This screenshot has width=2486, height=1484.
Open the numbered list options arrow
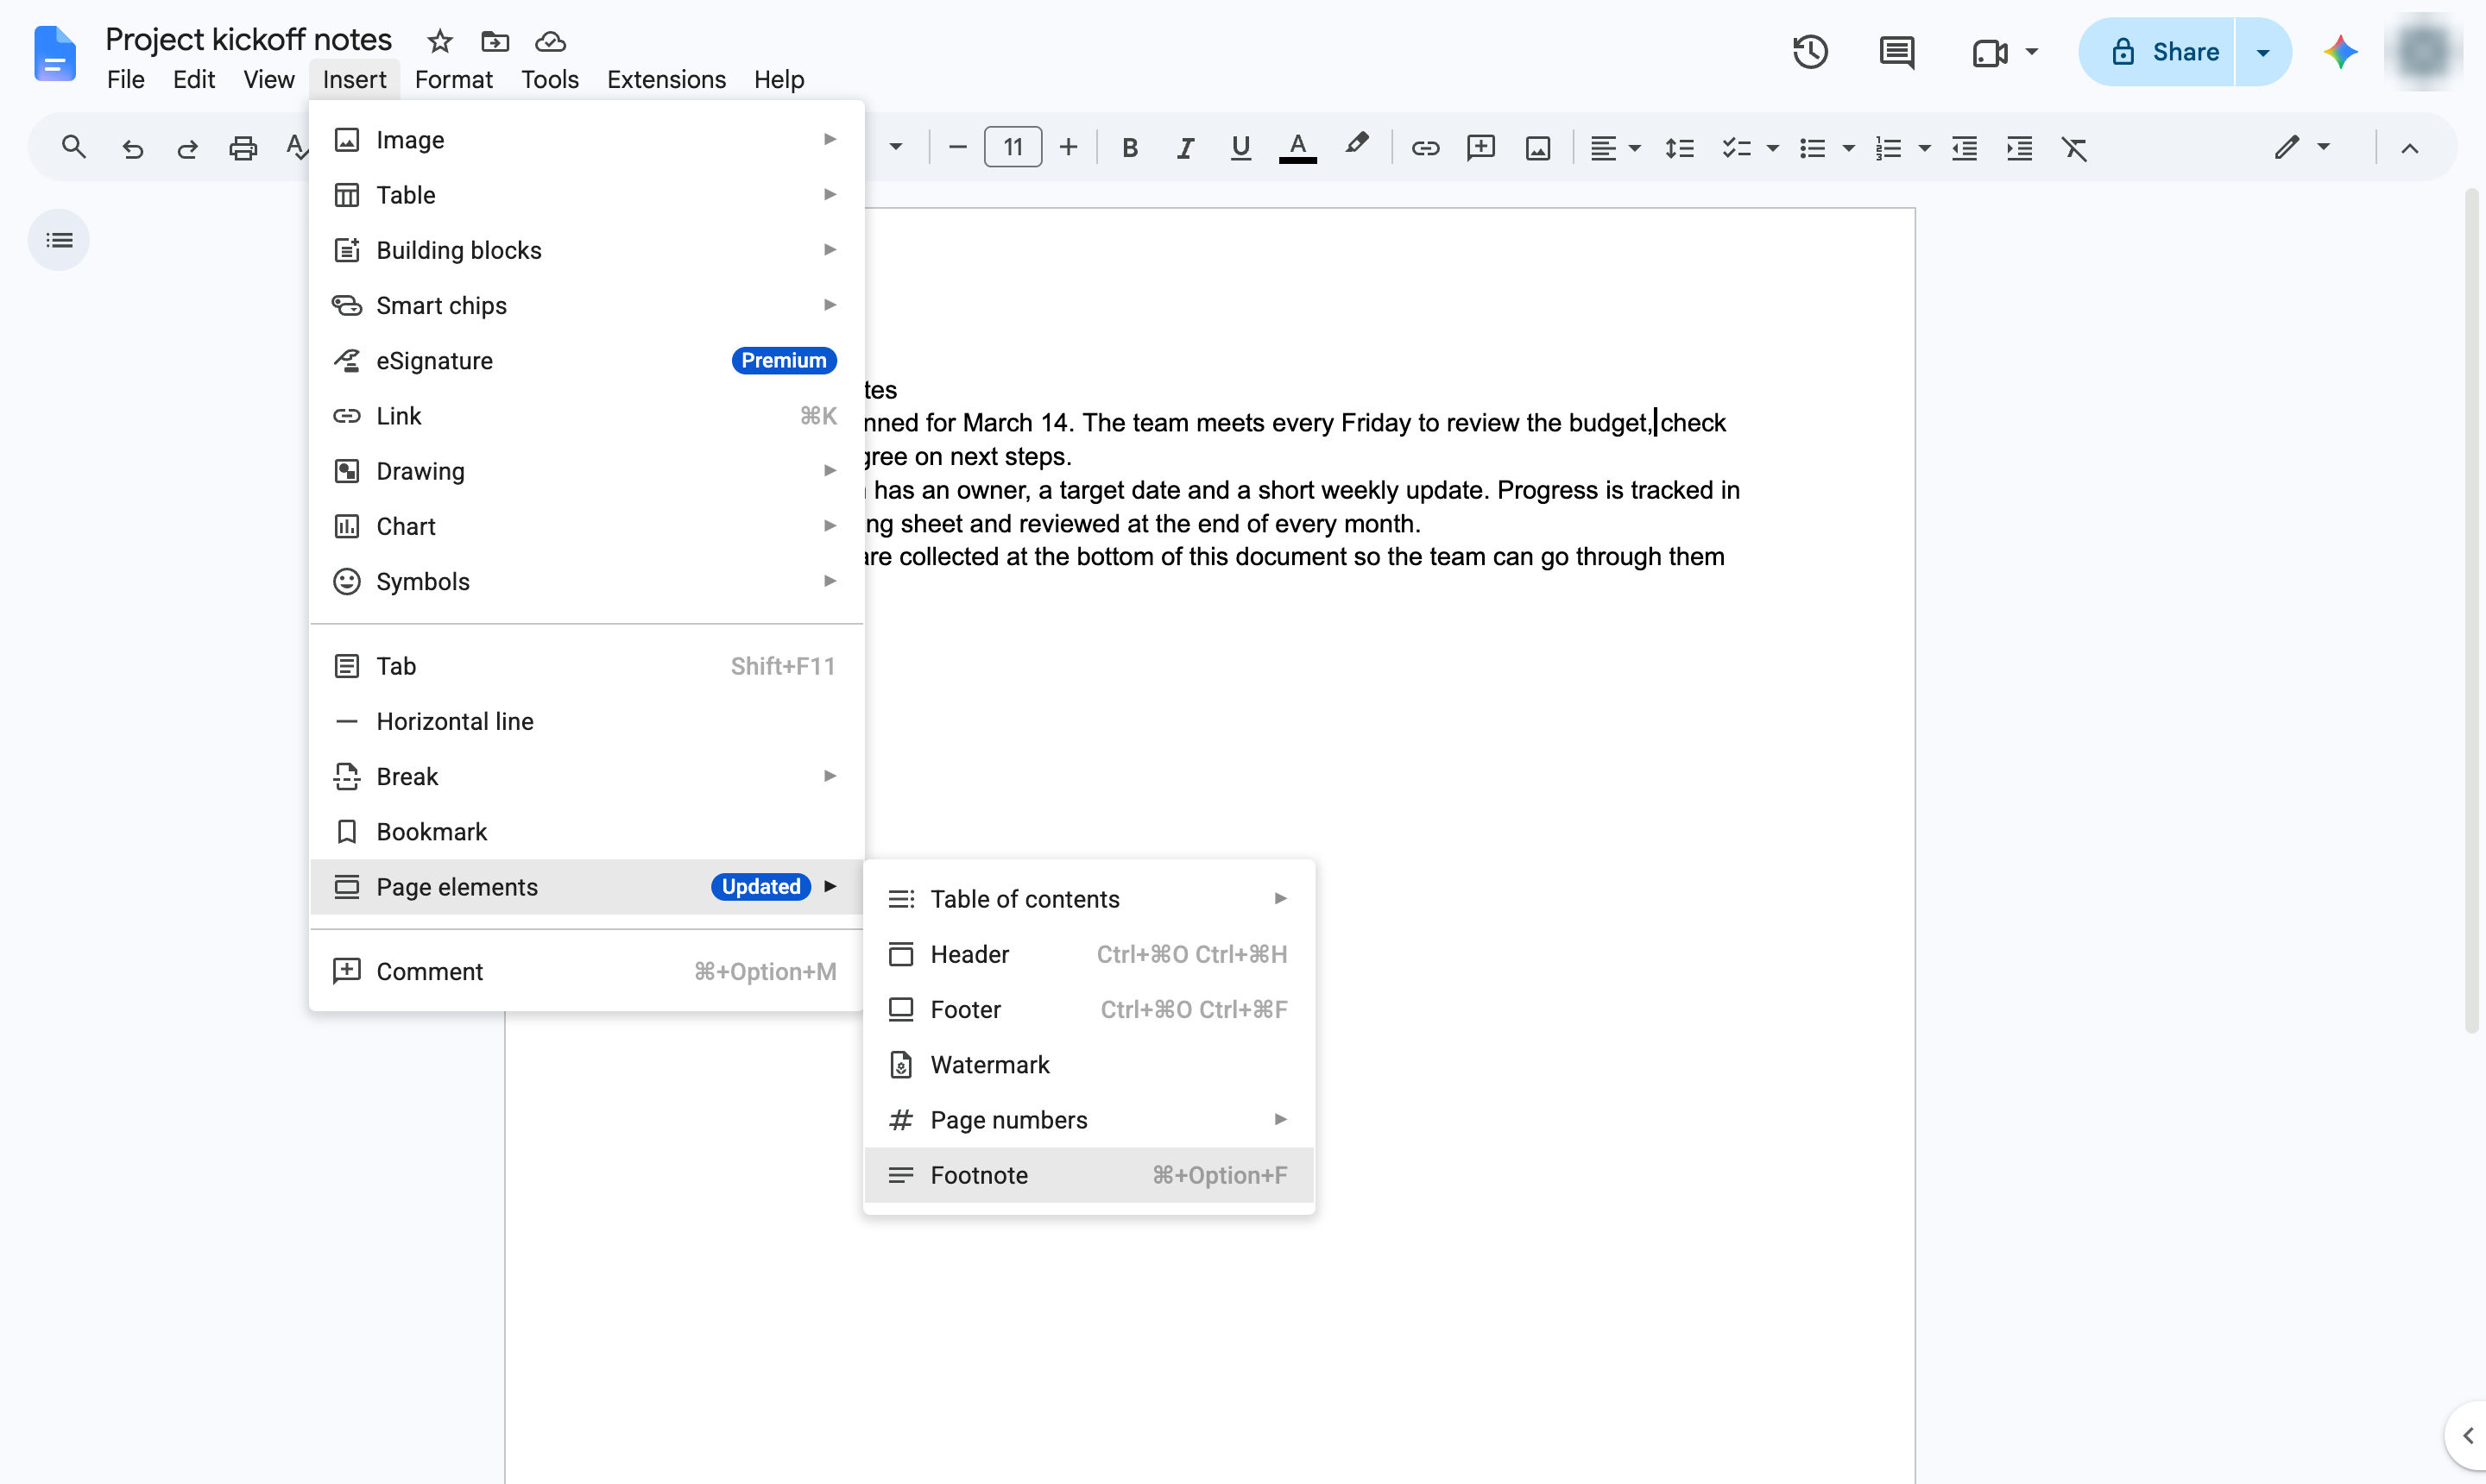1924,148
